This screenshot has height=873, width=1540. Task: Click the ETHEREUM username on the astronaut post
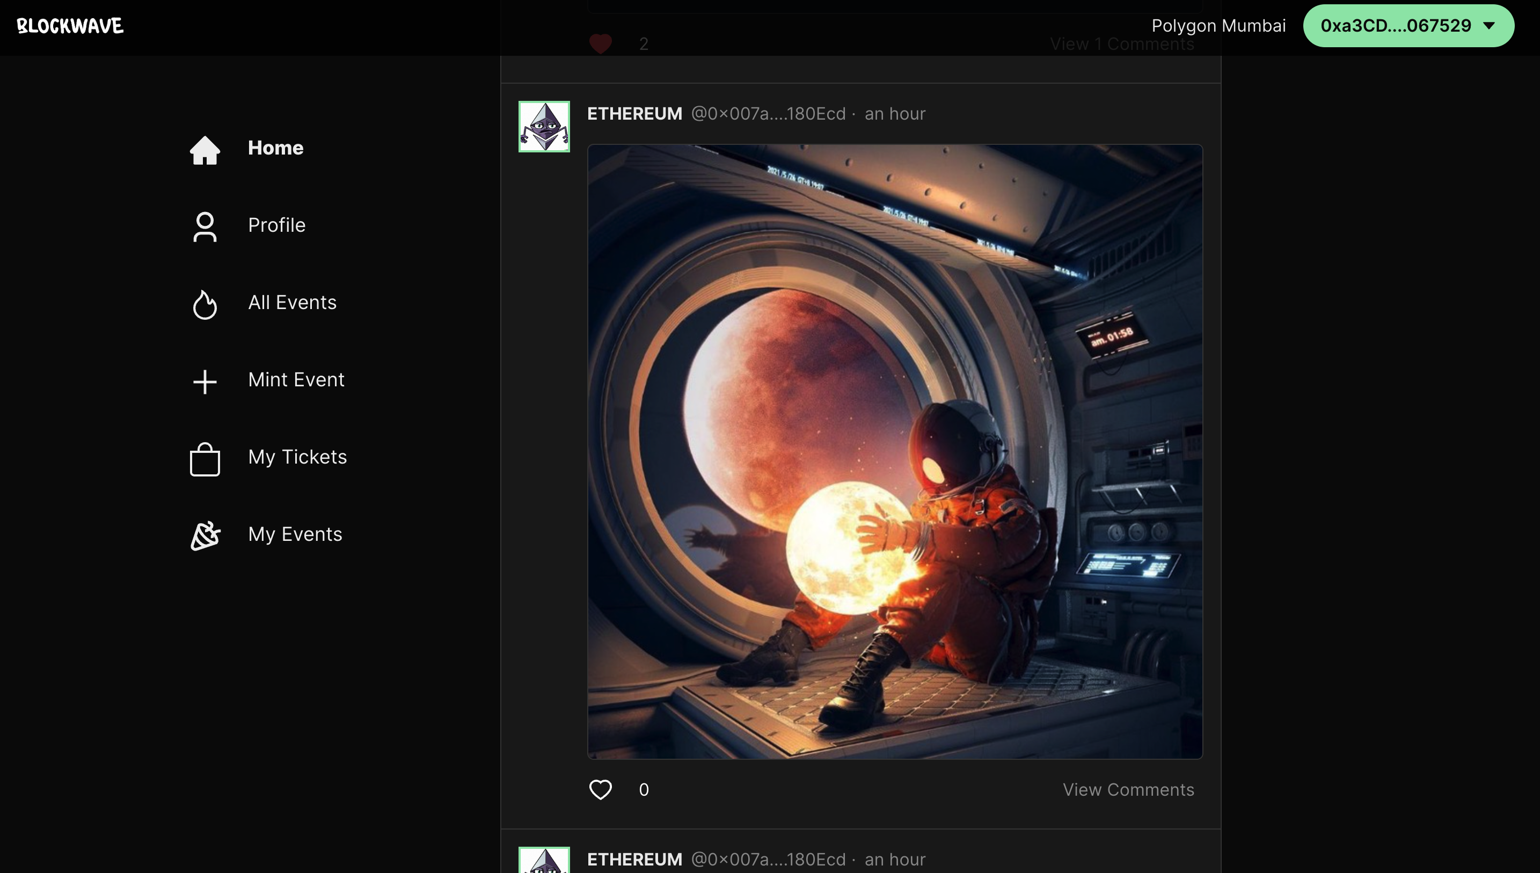[634, 113]
